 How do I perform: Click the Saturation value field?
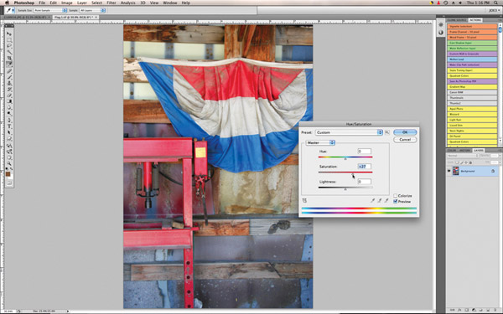364,167
